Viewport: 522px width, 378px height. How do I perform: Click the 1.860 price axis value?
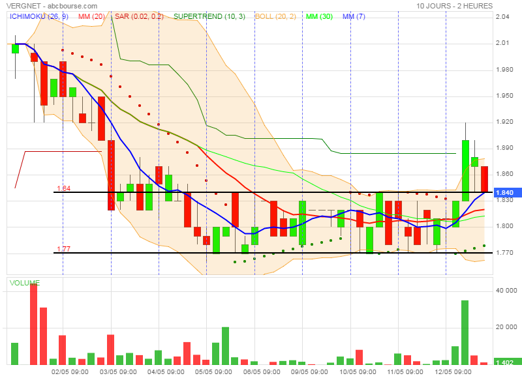coord(504,174)
